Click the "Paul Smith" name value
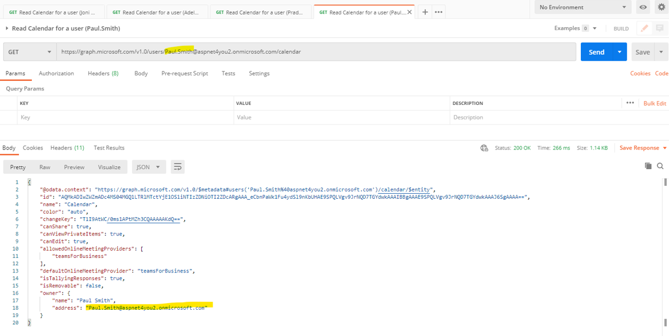Screen dimensions: 669x336 95,301
